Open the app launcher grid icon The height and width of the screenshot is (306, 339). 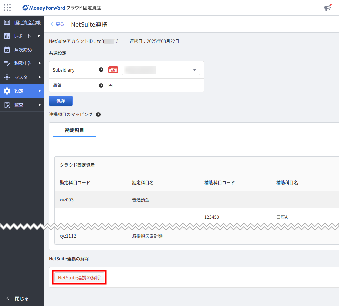tap(7, 7)
